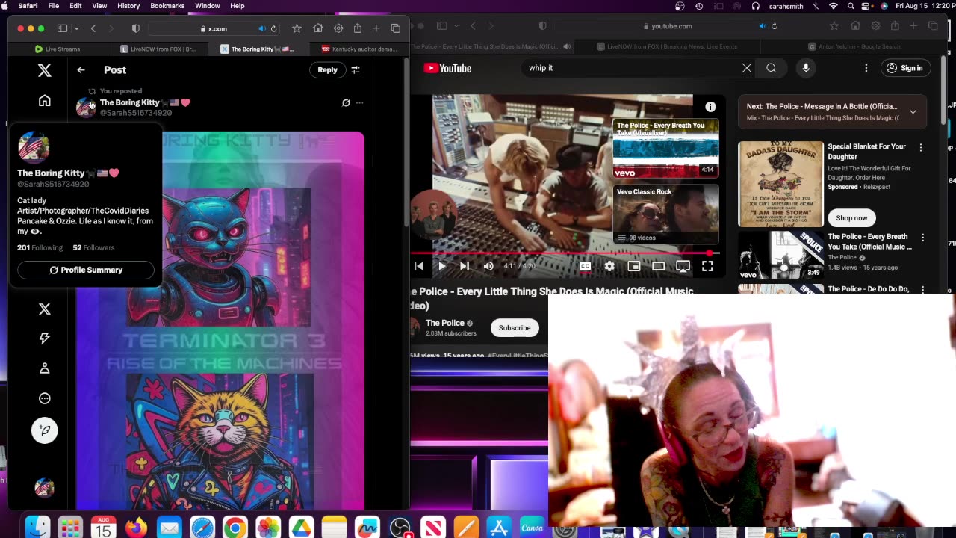Go back with the Post arrow
956x538 pixels.
[x=81, y=70]
